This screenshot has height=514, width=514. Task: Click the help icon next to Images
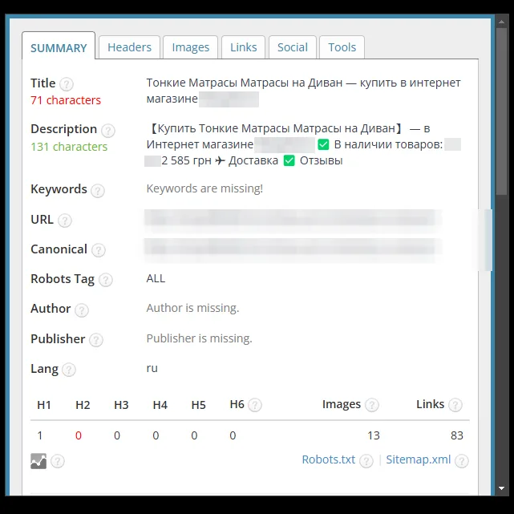coord(372,405)
